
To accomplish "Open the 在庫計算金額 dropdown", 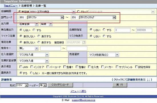I will tap(34, 61).
